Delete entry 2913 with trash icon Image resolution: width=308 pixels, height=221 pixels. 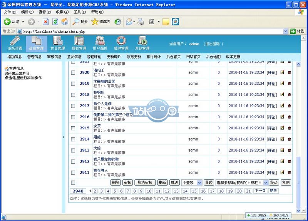click(290, 150)
